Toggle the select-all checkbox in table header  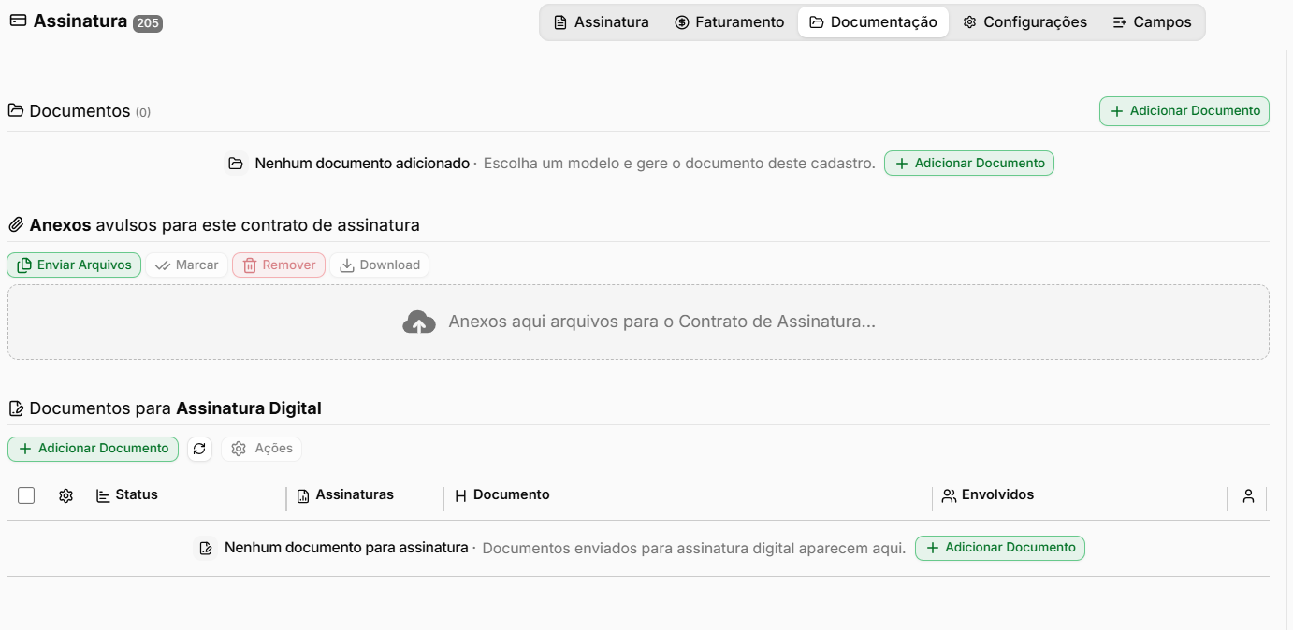[x=26, y=495]
